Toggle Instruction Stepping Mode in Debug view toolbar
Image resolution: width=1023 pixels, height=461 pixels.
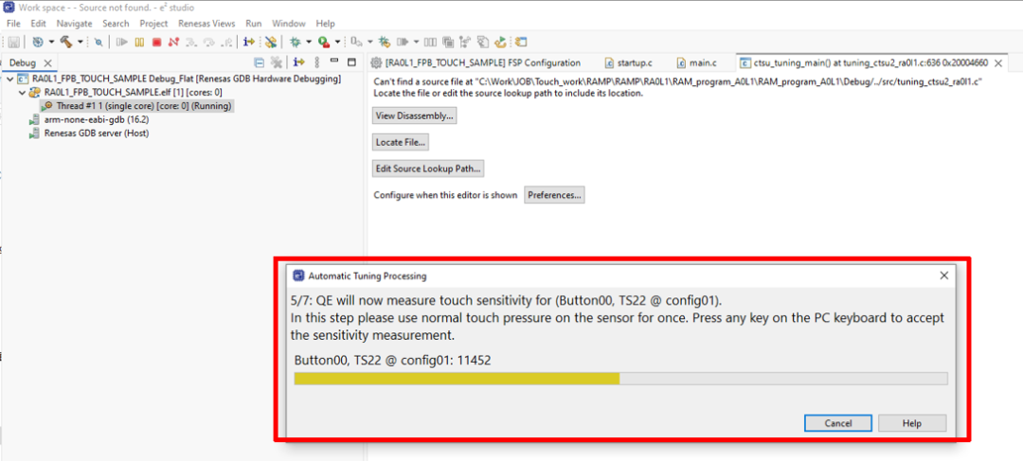click(x=298, y=62)
